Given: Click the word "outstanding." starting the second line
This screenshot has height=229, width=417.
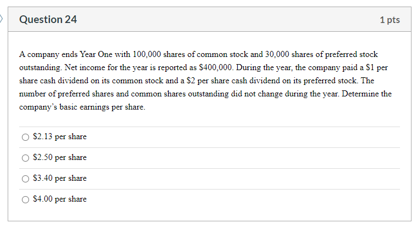Looking at the screenshot, I should point(41,68).
